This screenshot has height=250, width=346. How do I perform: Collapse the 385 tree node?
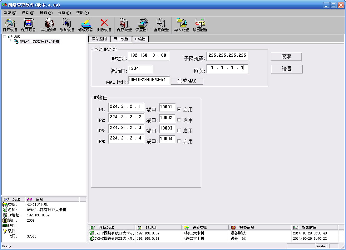pyautogui.click(x=4, y=37)
